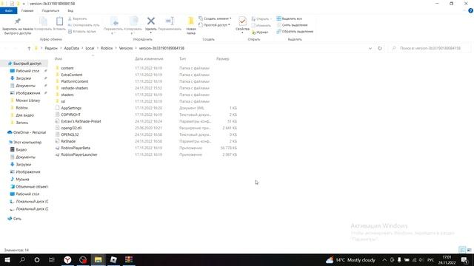Screen dimensions: 474x266
Task: Switch to the Вид (View) ribbon tab
Action: pyautogui.click(x=70, y=10)
